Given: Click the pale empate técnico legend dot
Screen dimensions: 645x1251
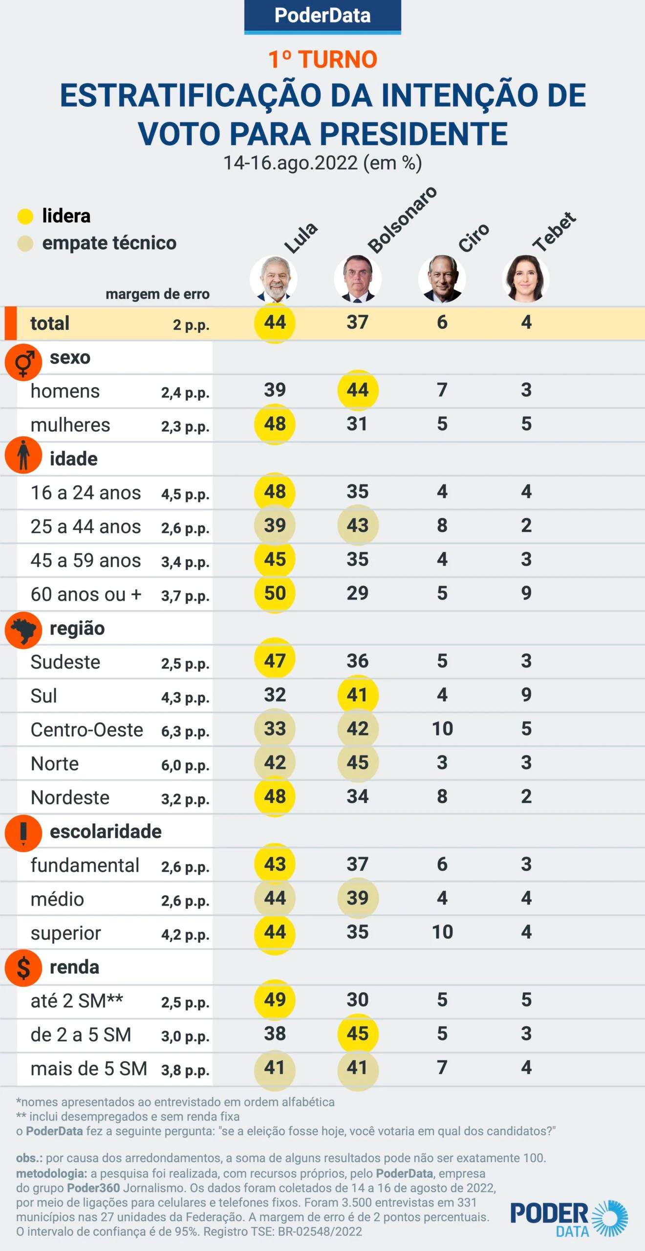Looking at the screenshot, I should point(25,243).
